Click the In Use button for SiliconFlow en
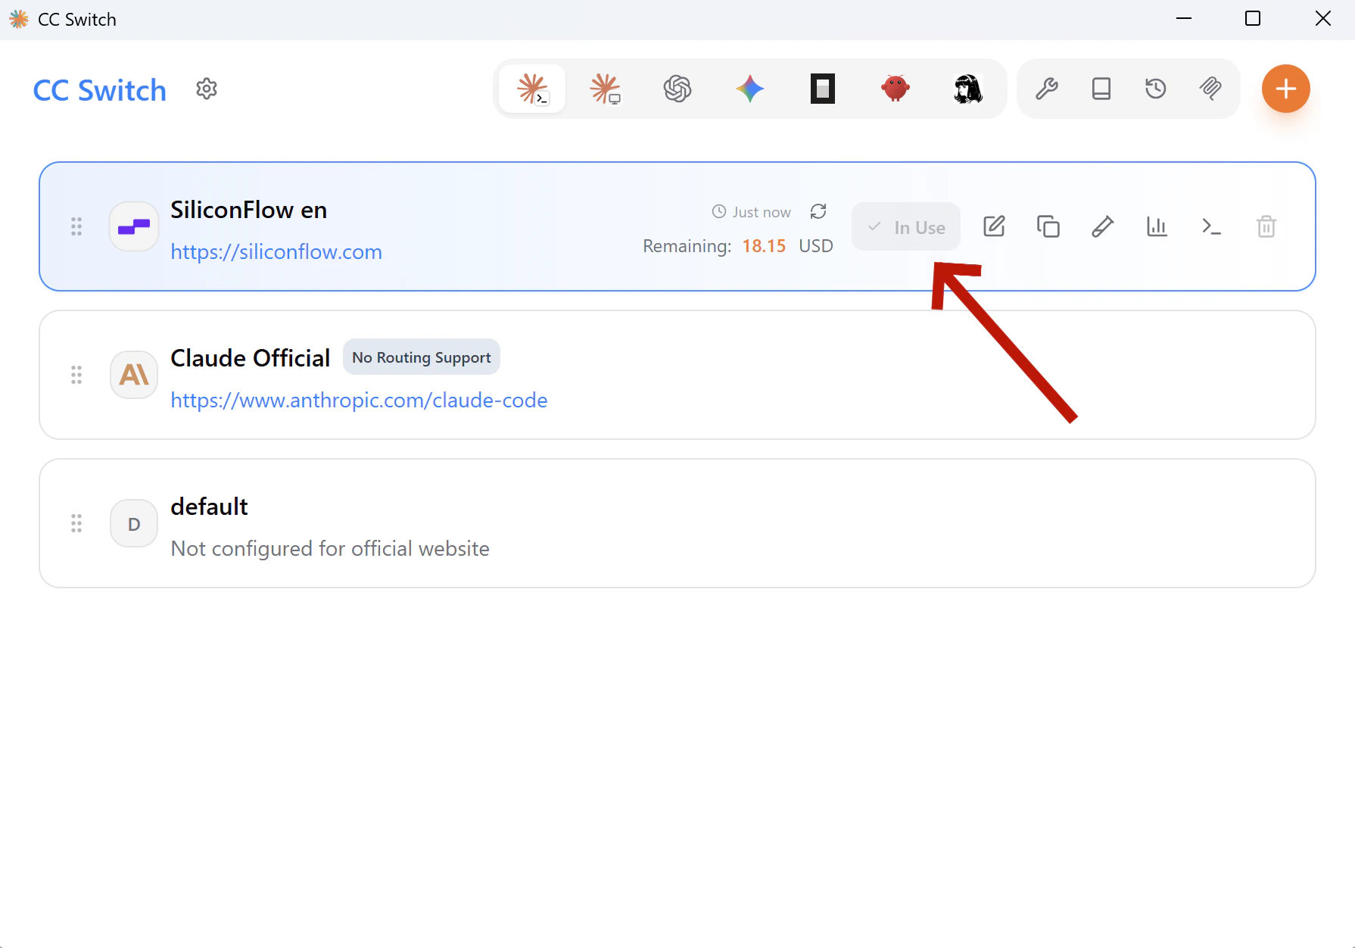 click(906, 227)
